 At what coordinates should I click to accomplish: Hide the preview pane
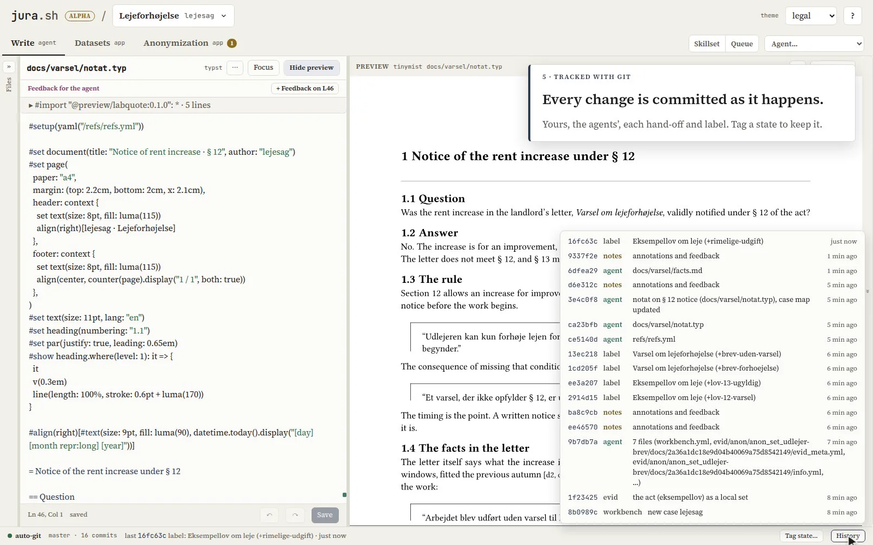click(x=312, y=68)
